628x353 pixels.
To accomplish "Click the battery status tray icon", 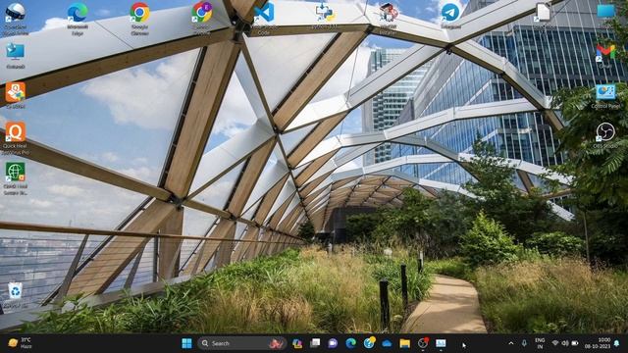I will 575,343.
